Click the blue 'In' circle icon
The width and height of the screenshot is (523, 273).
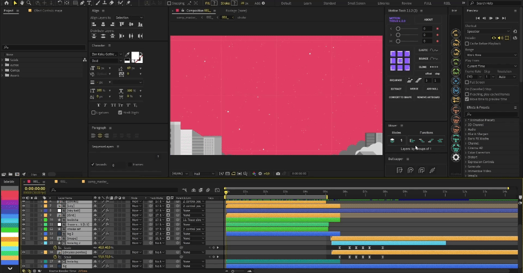[455, 81]
